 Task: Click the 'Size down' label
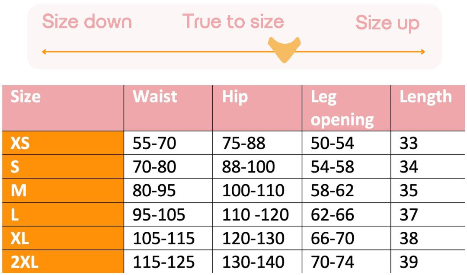point(87,22)
